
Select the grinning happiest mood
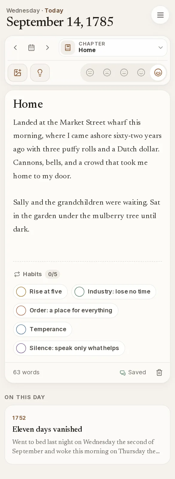158,72
